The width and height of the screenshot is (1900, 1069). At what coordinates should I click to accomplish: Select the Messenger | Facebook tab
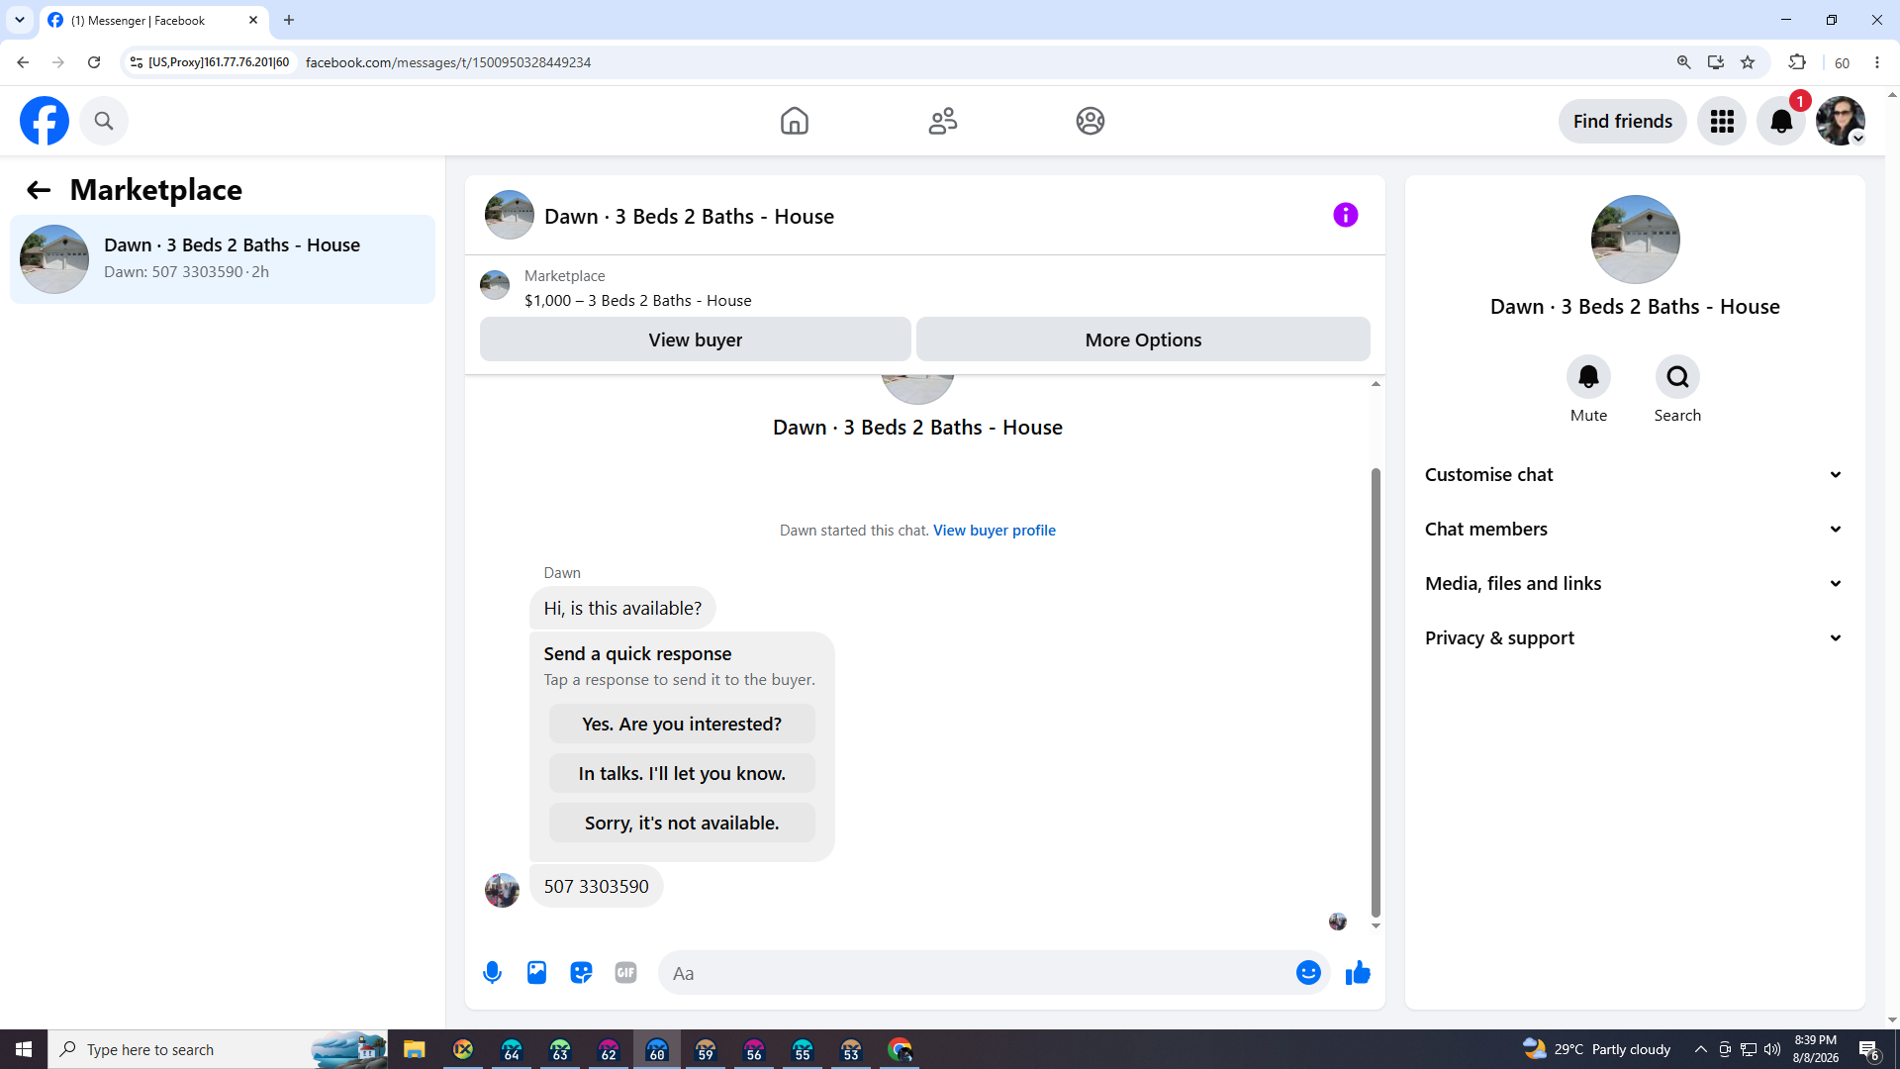point(153,20)
